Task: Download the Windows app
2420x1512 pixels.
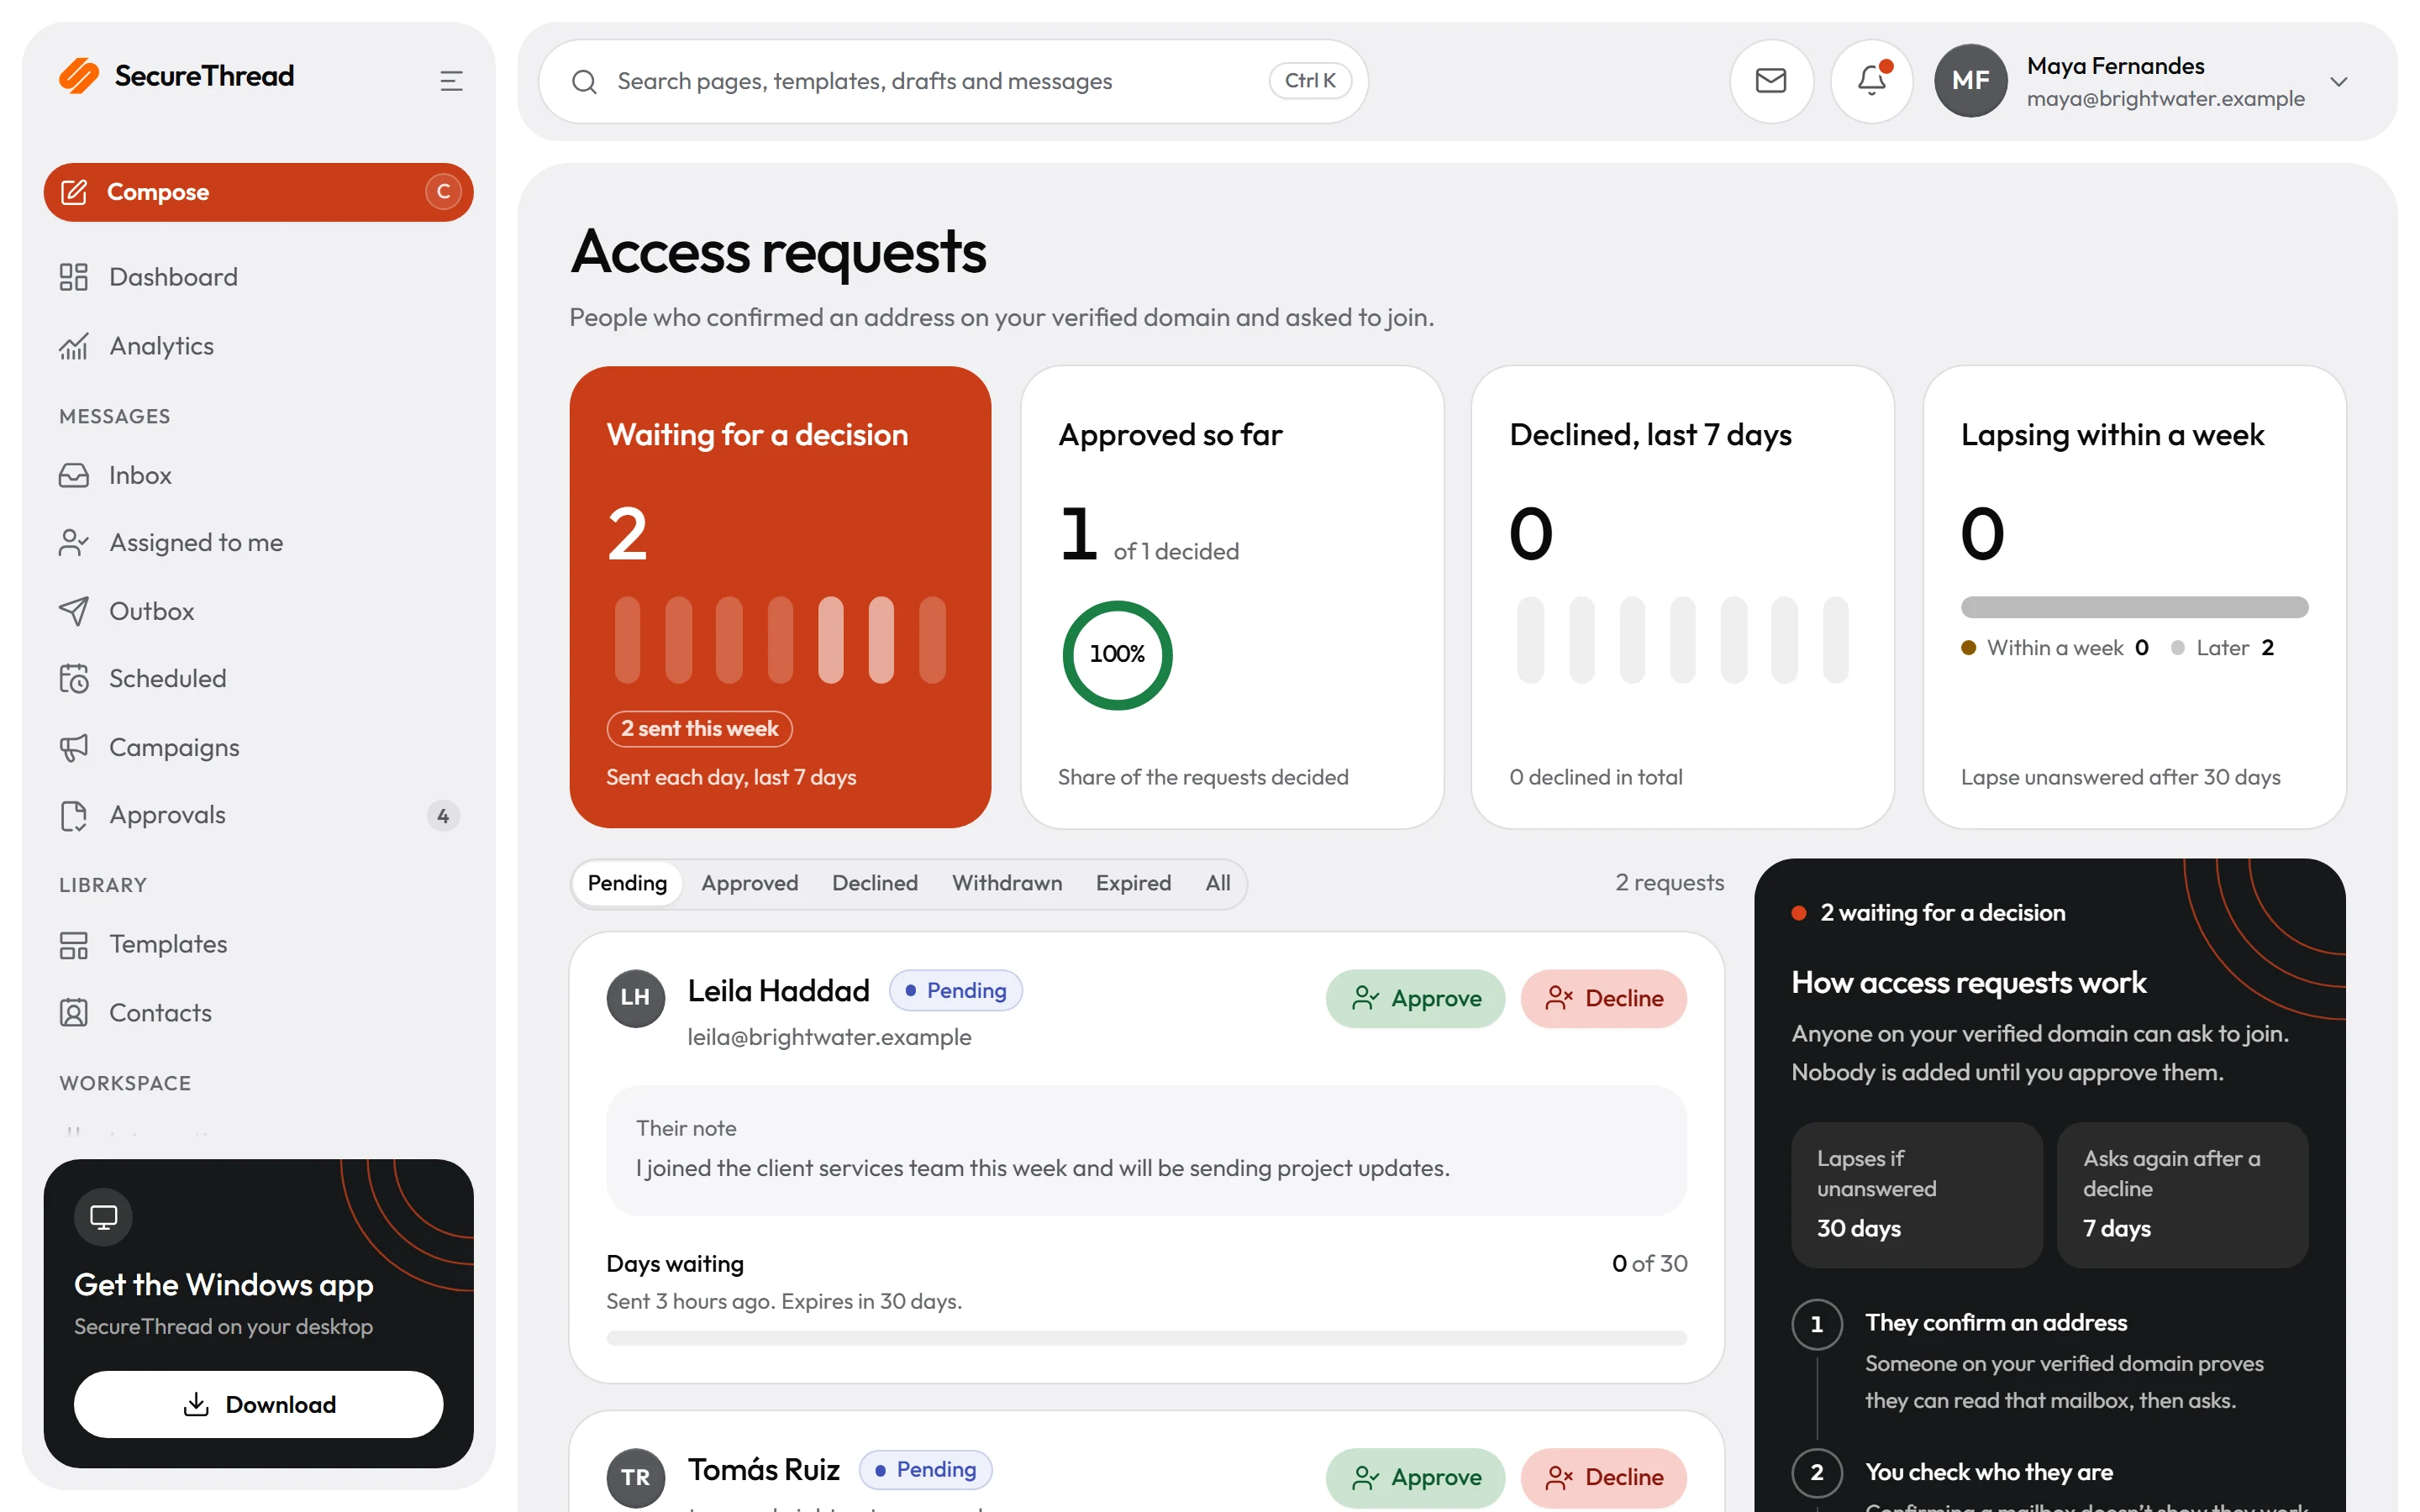Action: [258, 1404]
